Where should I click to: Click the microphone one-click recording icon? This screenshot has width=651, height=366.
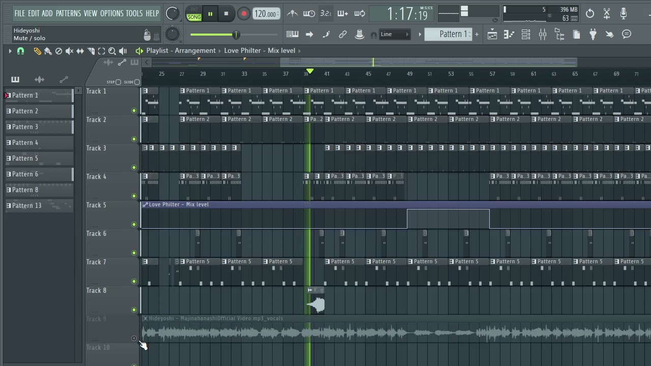(x=624, y=14)
